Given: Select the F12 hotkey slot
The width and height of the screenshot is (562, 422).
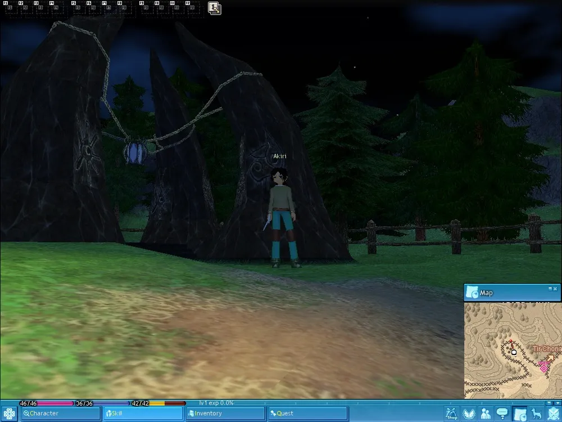Looking at the screenshot, I should click(x=193, y=8).
